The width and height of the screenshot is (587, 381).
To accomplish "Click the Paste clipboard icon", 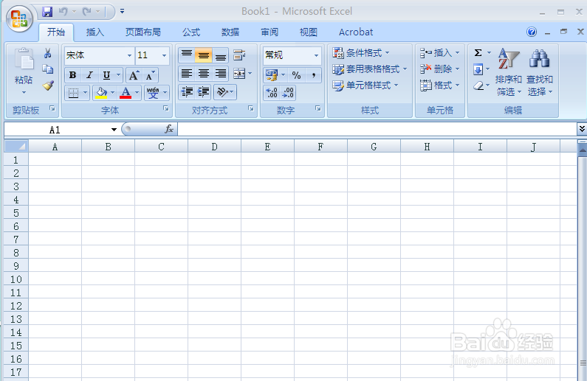I will [x=24, y=60].
